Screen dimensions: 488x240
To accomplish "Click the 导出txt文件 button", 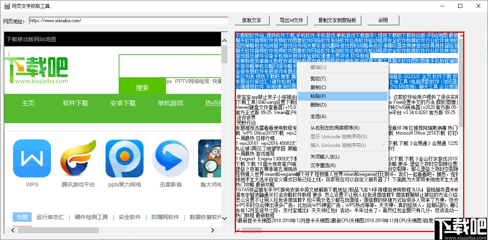I will click(x=291, y=20).
